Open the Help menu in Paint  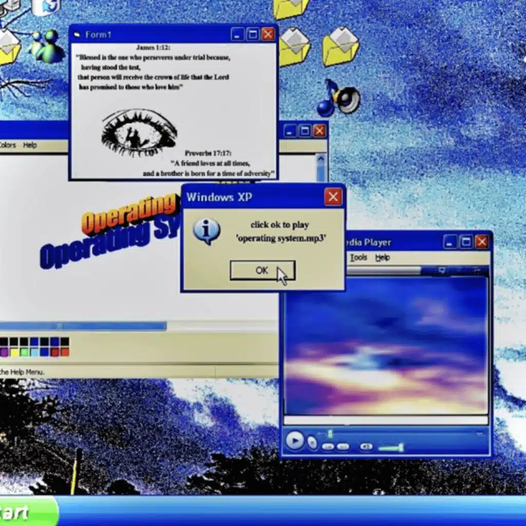pos(30,145)
